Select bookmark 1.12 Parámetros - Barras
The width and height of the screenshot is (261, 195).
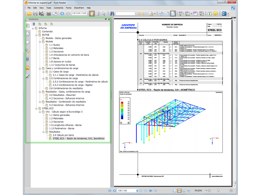[x=62, y=129]
